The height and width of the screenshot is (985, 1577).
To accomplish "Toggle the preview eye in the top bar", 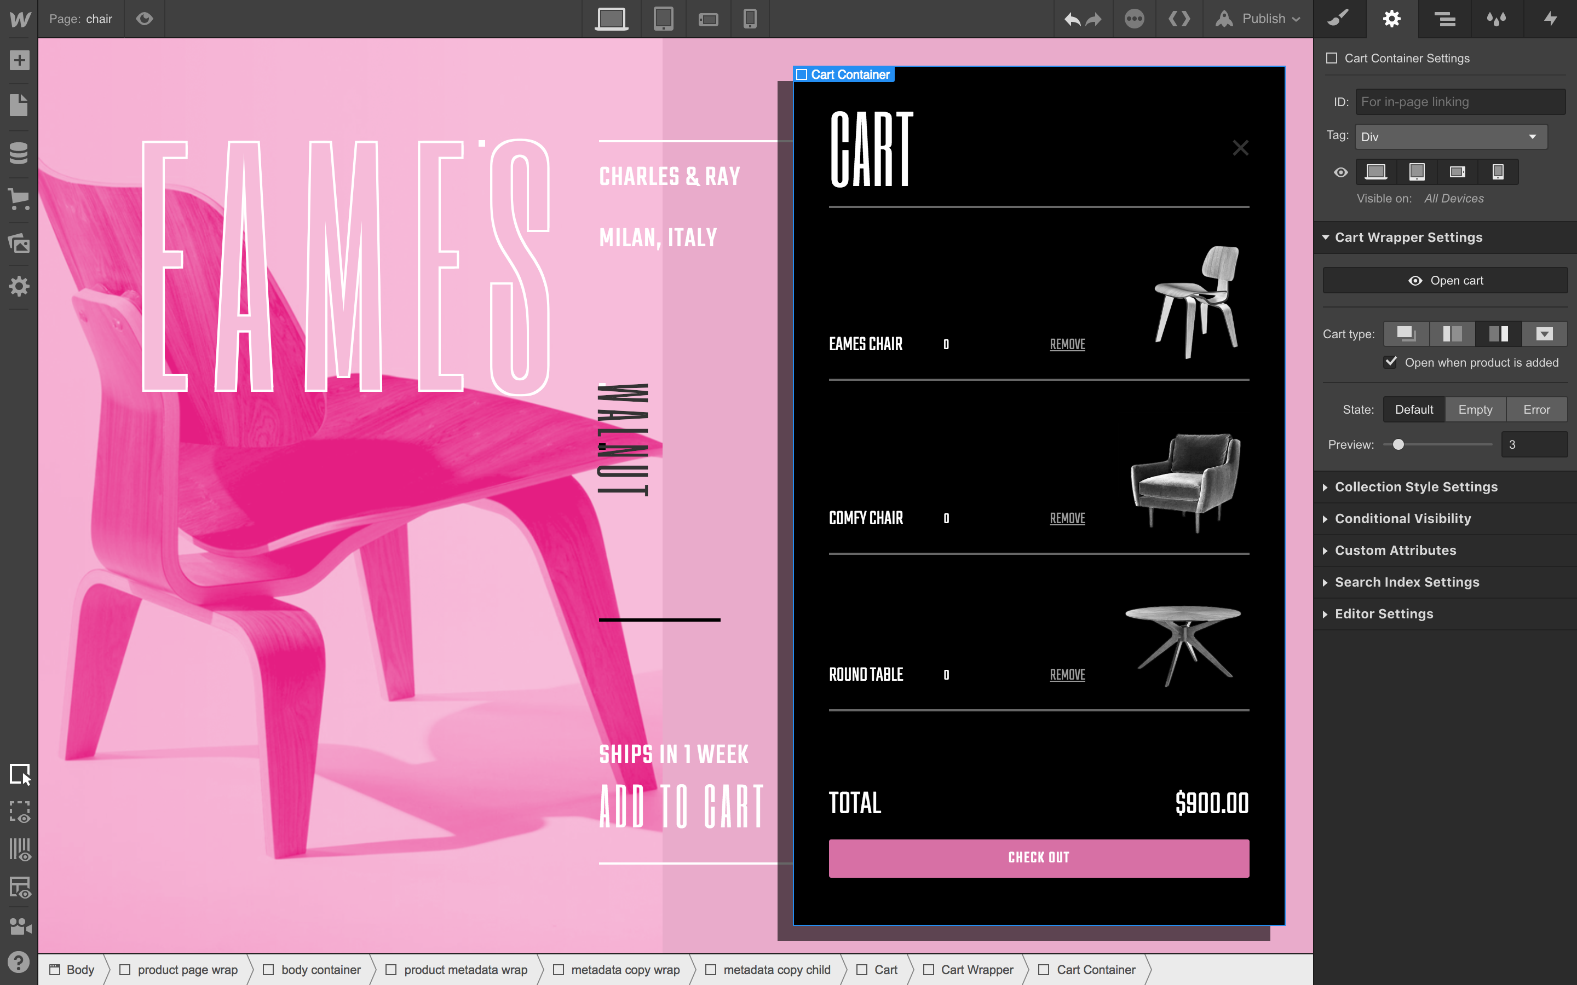I will 145,19.
